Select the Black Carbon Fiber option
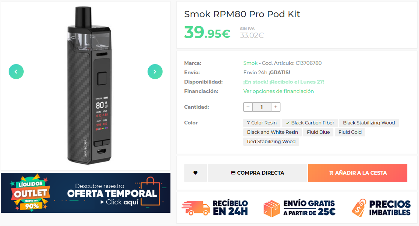This screenshot has width=419, height=226. tap(310, 123)
